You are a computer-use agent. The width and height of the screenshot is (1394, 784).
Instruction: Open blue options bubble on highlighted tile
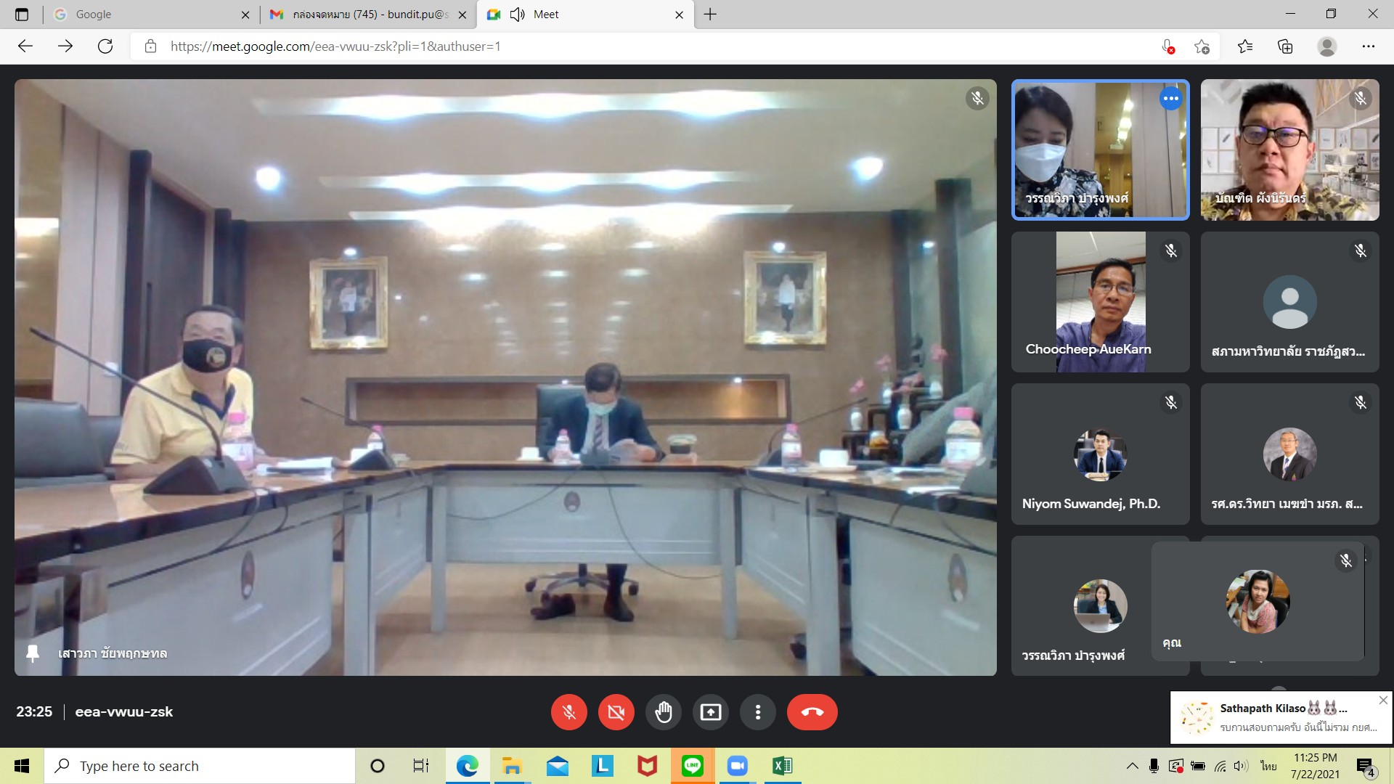[x=1170, y=99]
